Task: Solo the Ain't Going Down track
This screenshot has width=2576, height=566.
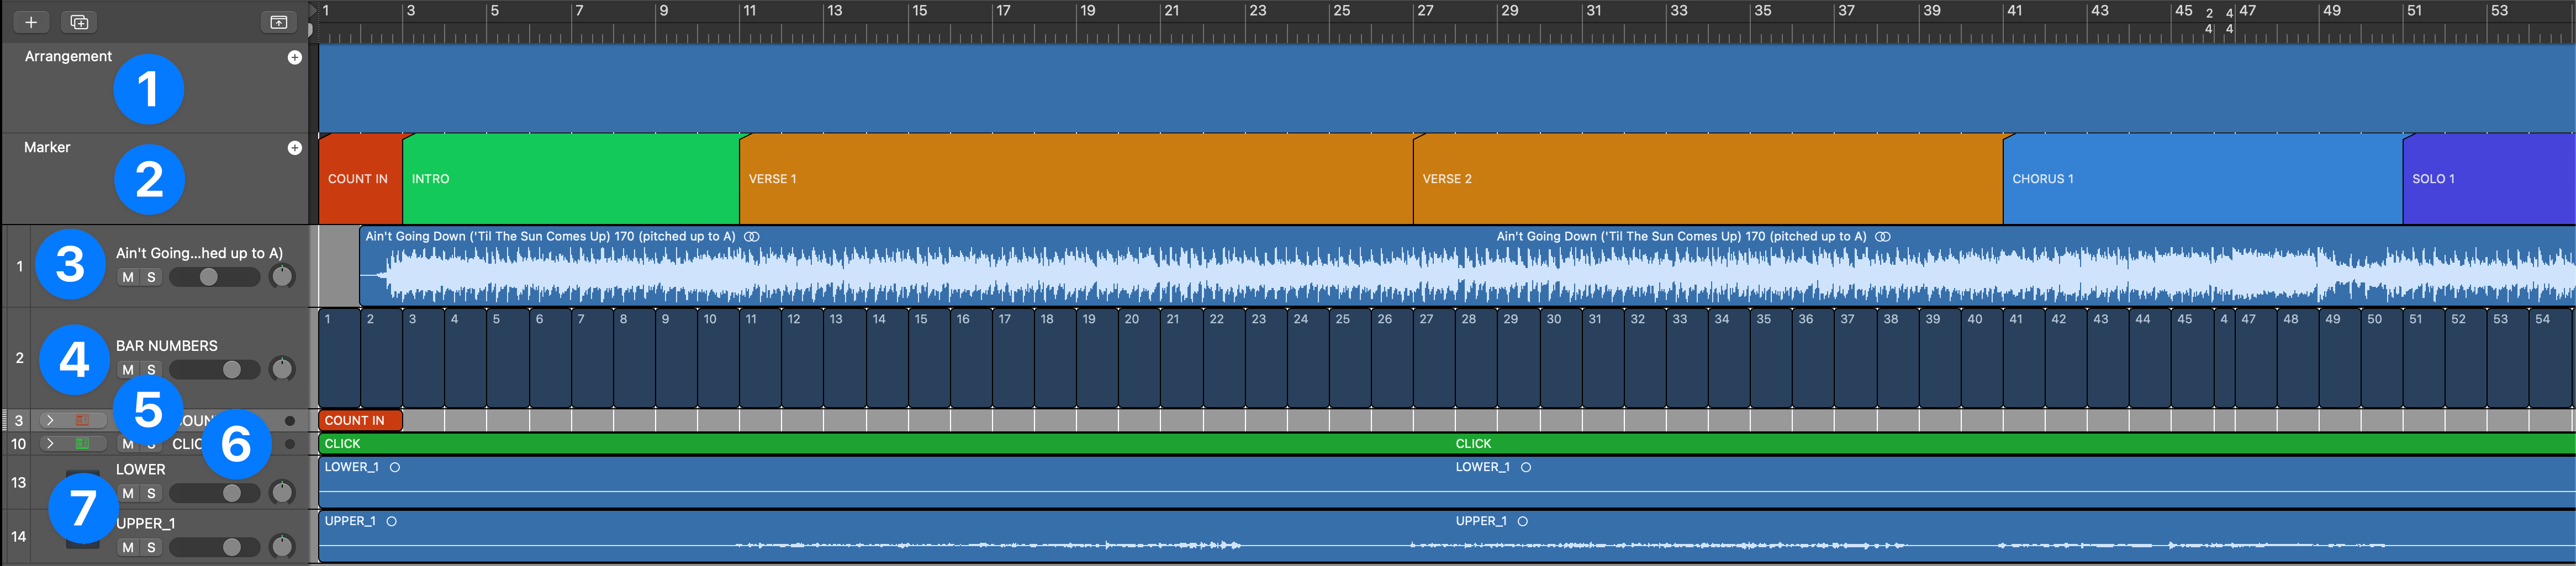Action: (x=151, y=279)
